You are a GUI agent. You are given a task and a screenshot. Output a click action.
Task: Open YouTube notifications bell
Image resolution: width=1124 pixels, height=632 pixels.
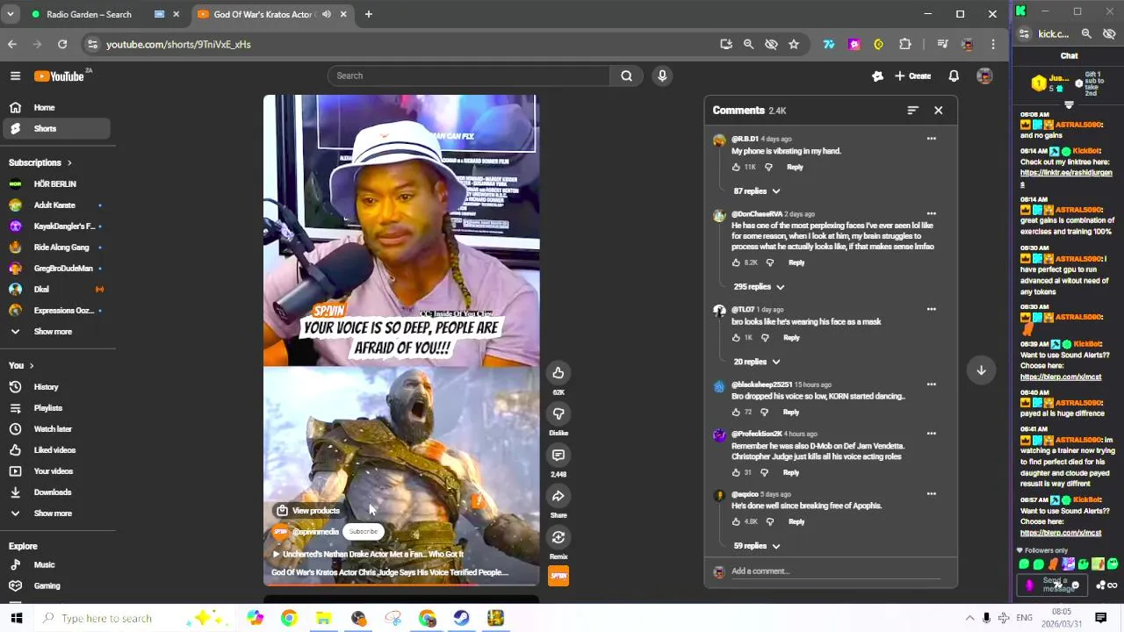point(954,76)
